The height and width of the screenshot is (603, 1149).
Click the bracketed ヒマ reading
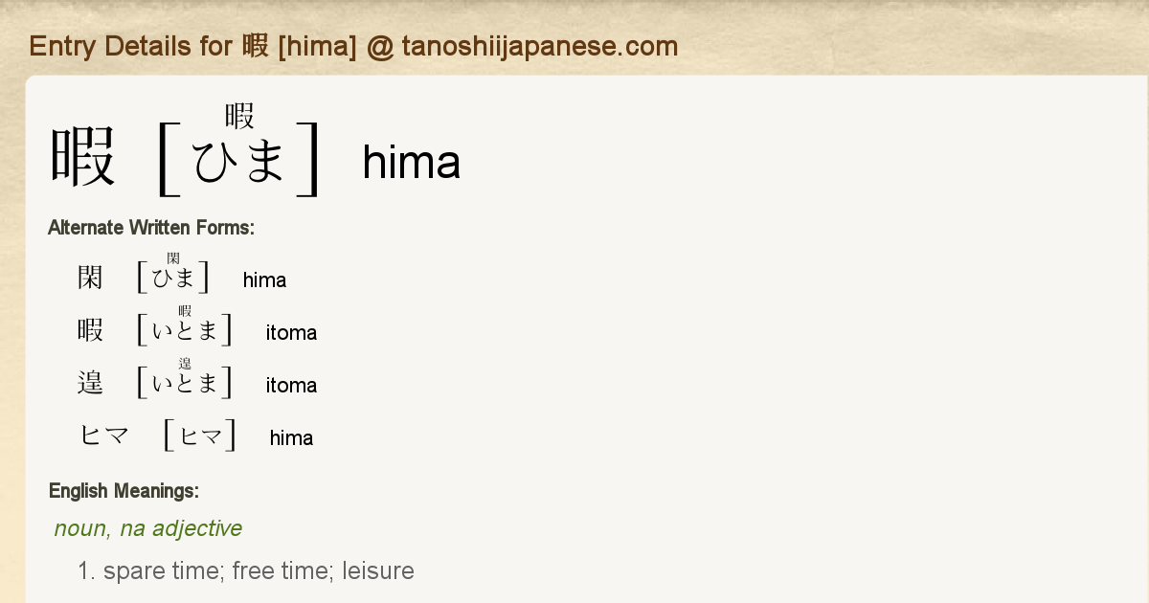(x=201, y=436)
